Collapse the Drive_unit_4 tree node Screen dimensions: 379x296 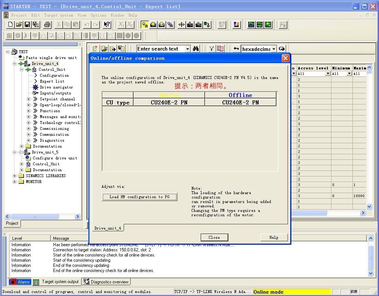click(x=14, y=63)
